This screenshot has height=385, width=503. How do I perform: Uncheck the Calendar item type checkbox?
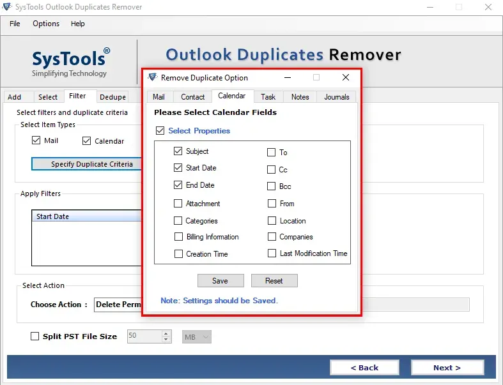(x=87, y=140)
